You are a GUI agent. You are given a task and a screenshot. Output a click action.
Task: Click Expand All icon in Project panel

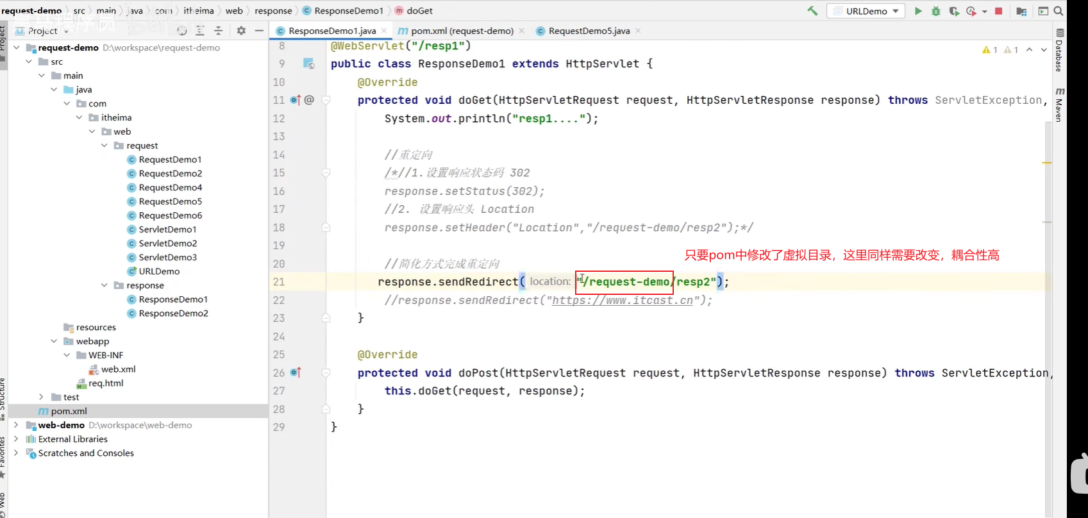(200, 31)
